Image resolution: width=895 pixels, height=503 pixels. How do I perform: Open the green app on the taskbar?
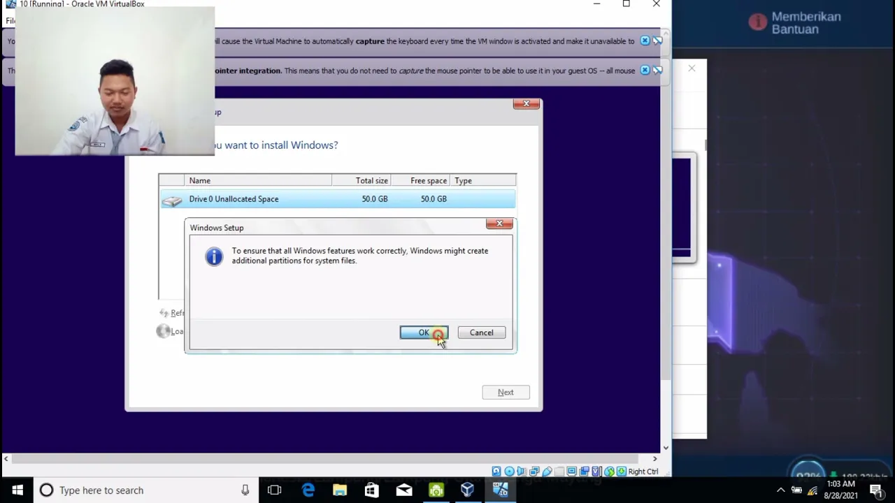436,490
